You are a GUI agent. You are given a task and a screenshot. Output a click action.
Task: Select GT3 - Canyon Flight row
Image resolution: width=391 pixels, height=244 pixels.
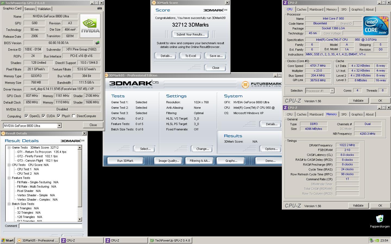click(37, 160)
